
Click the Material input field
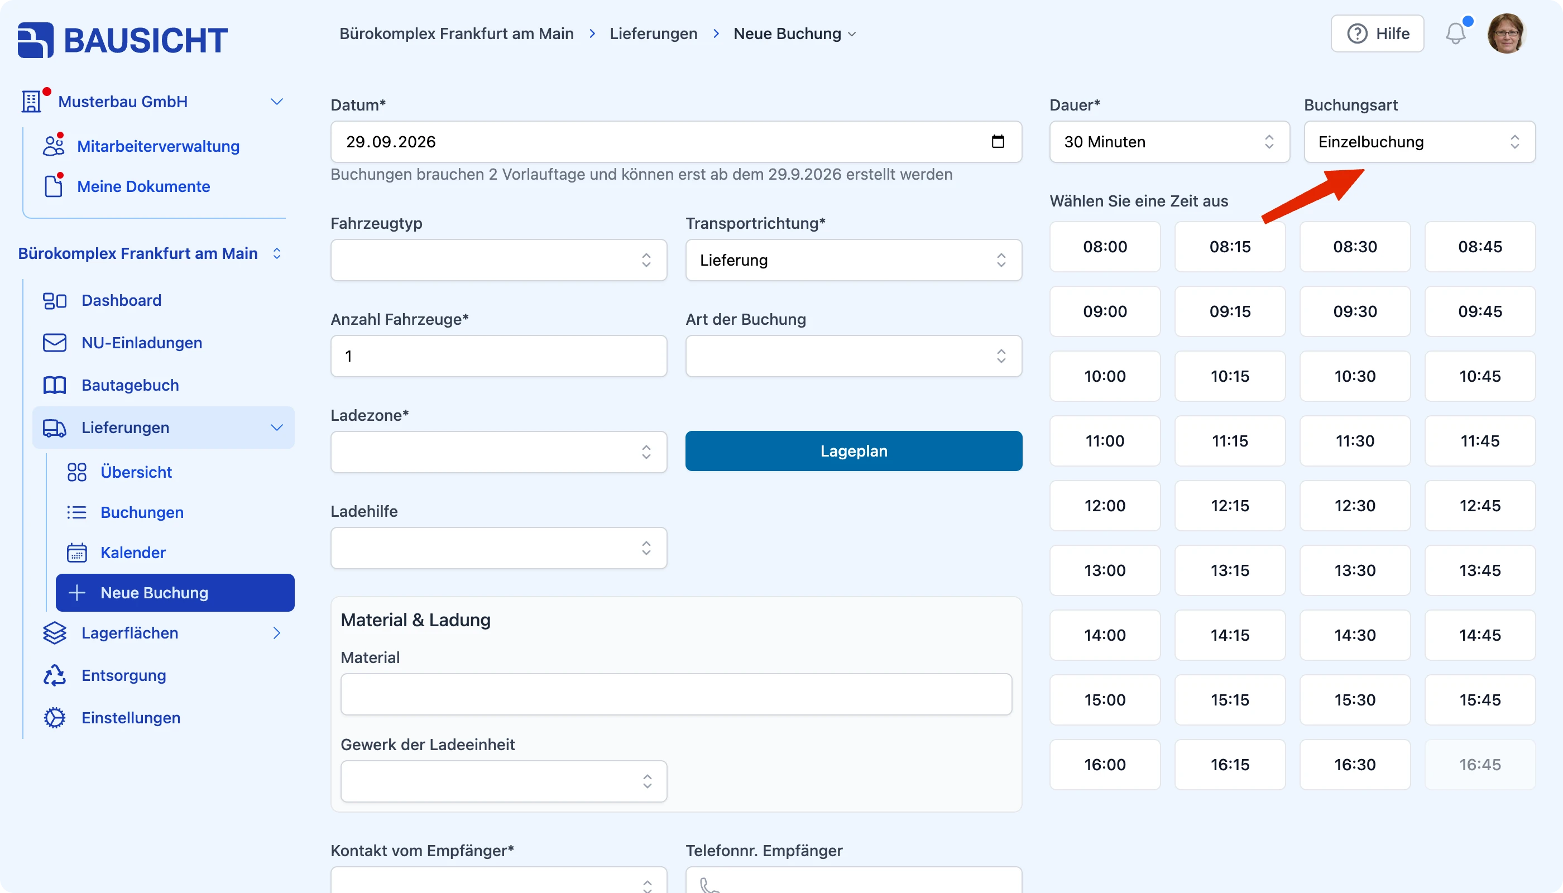676,694
